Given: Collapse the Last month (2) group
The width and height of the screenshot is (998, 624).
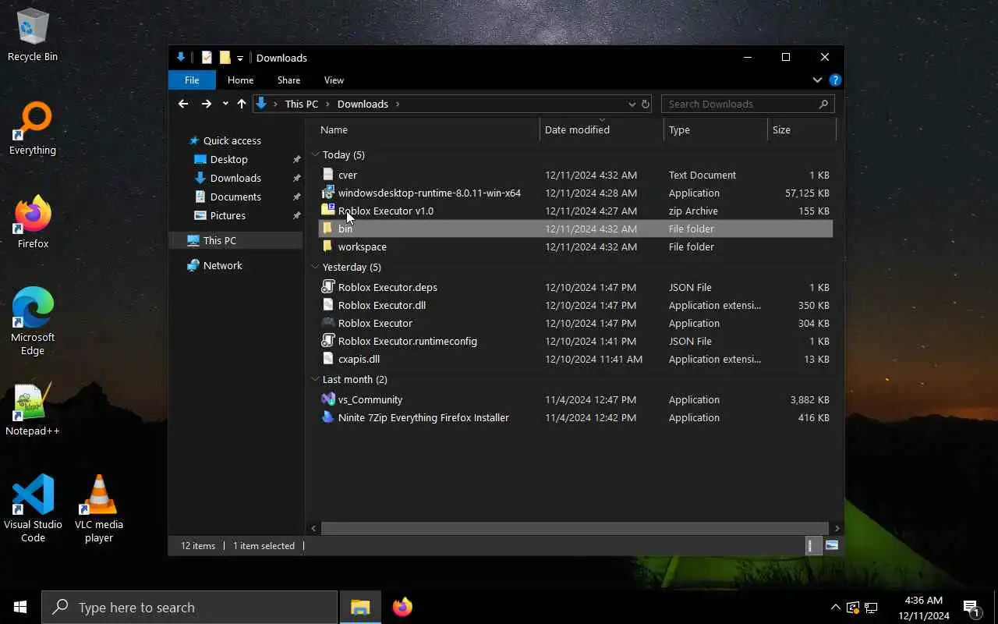Looking at the screenshot, I should pos(315,379).
